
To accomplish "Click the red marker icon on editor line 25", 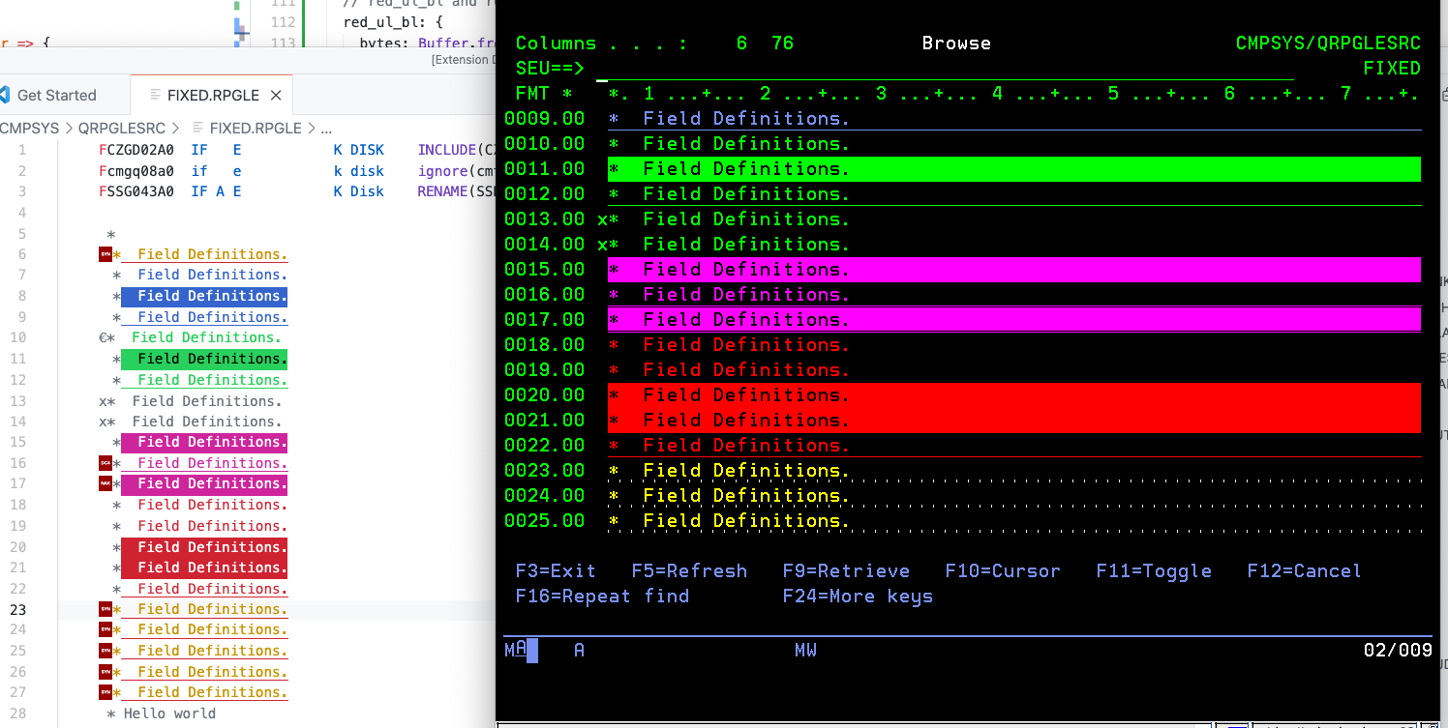I will (x=105, y=651).
